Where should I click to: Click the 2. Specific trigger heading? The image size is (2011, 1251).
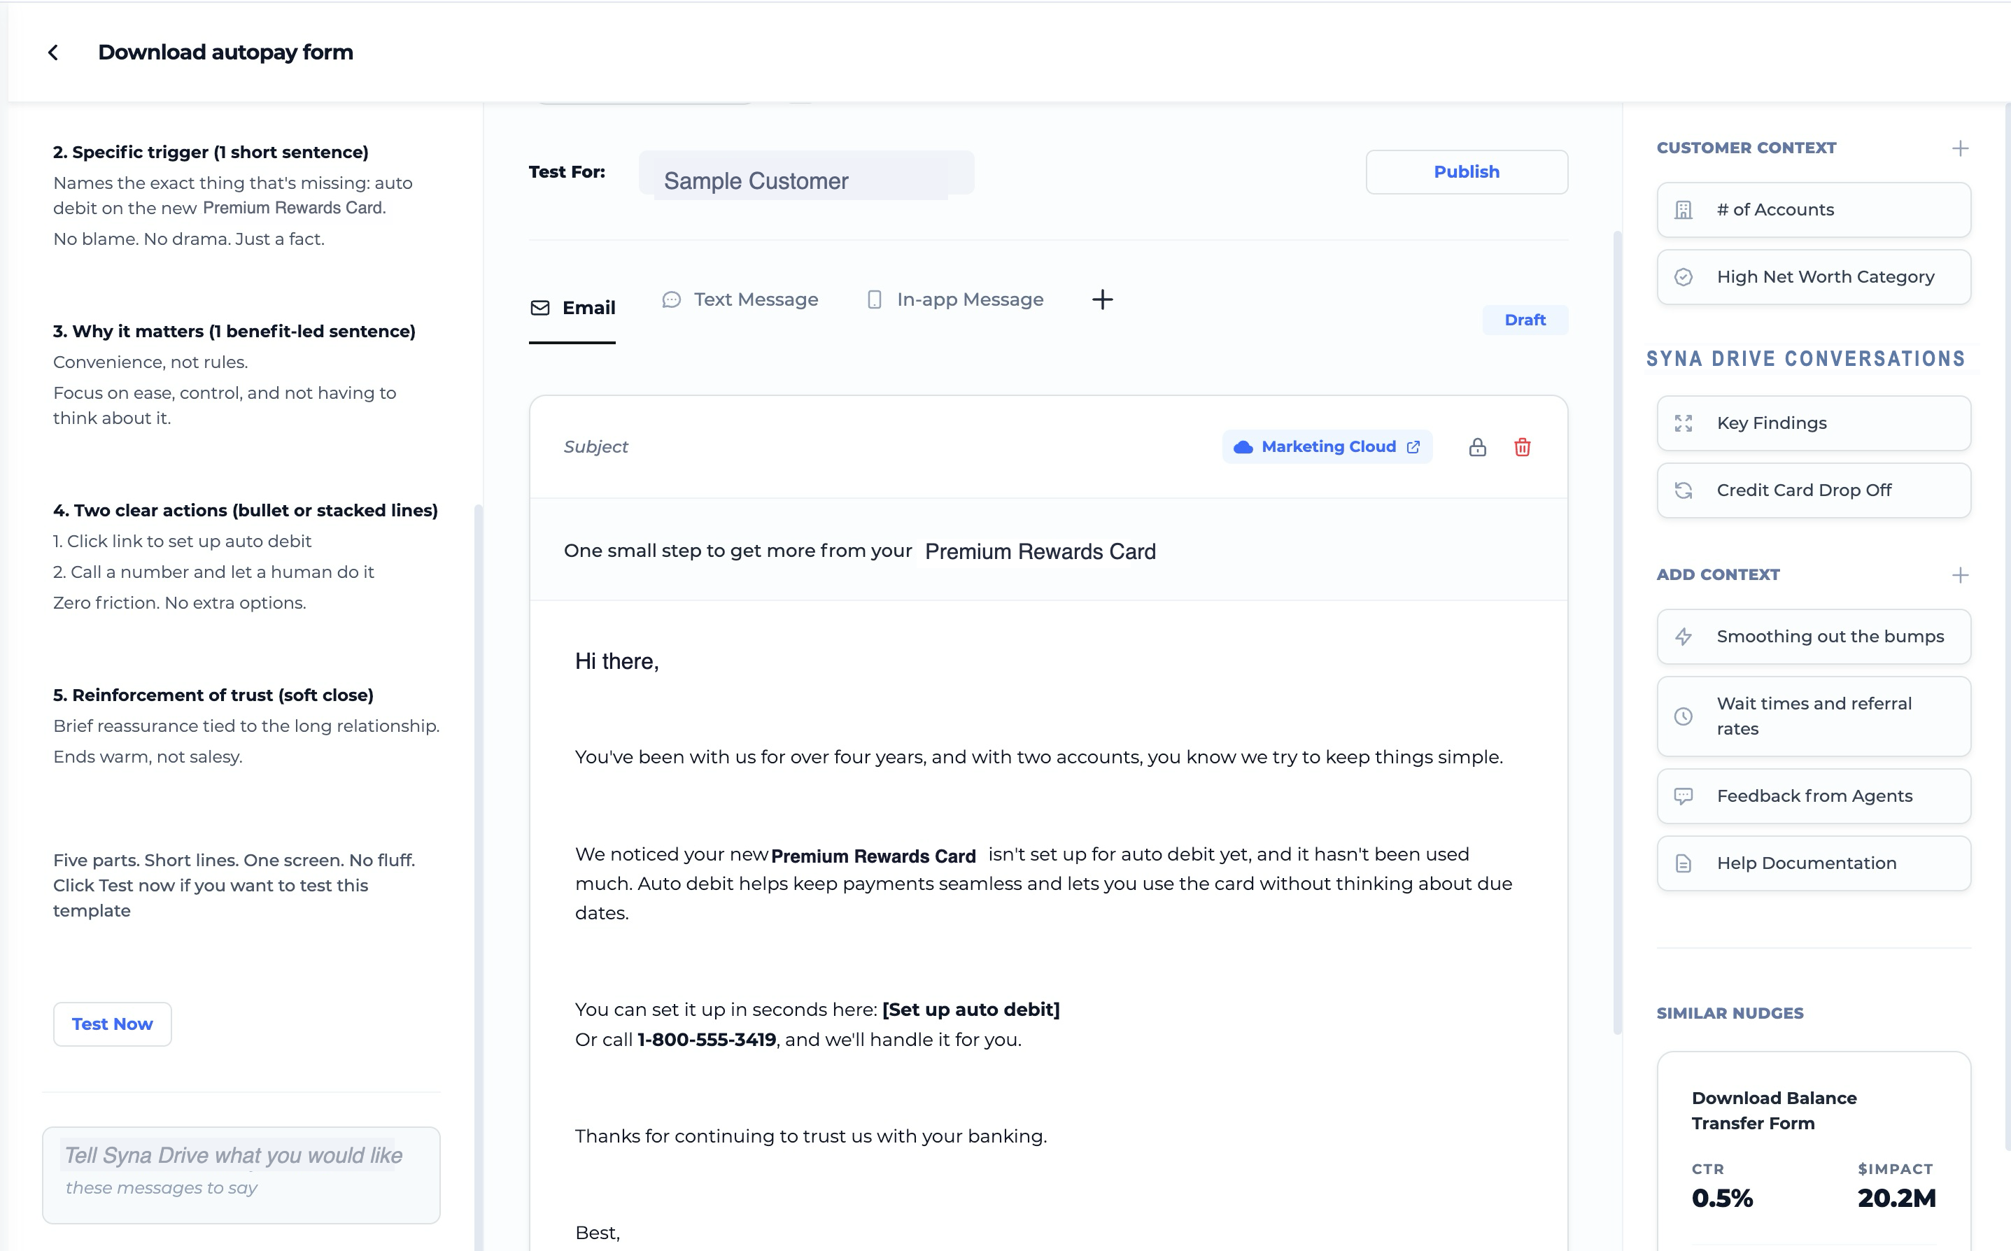(211, 153)
